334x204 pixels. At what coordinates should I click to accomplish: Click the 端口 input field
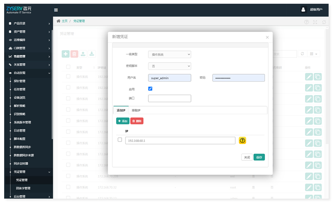tap(169, 98)
